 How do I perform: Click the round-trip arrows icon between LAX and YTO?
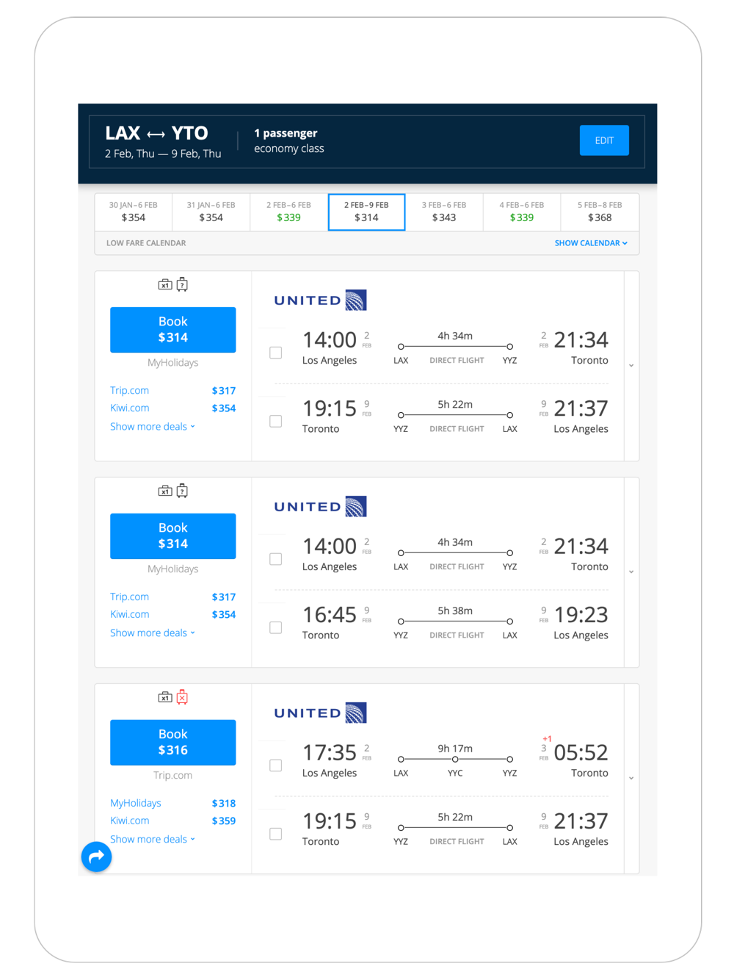(156, 134)
